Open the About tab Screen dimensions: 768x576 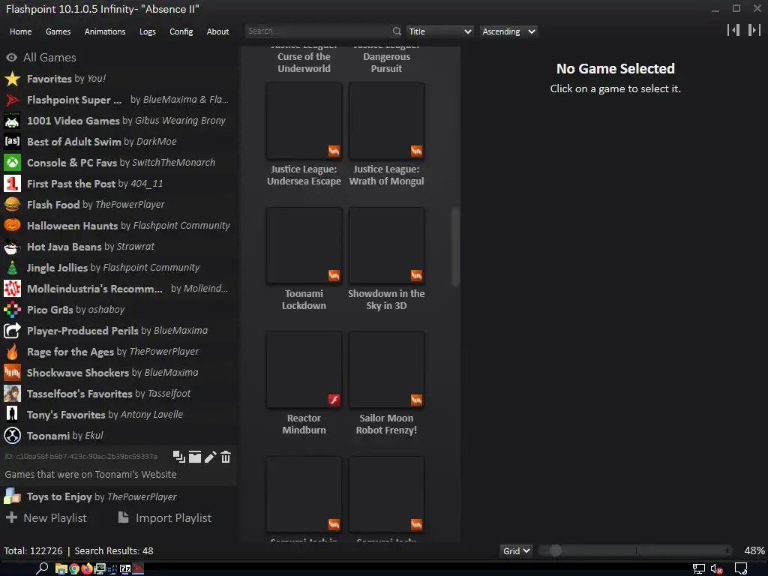[x=217, y=31]
